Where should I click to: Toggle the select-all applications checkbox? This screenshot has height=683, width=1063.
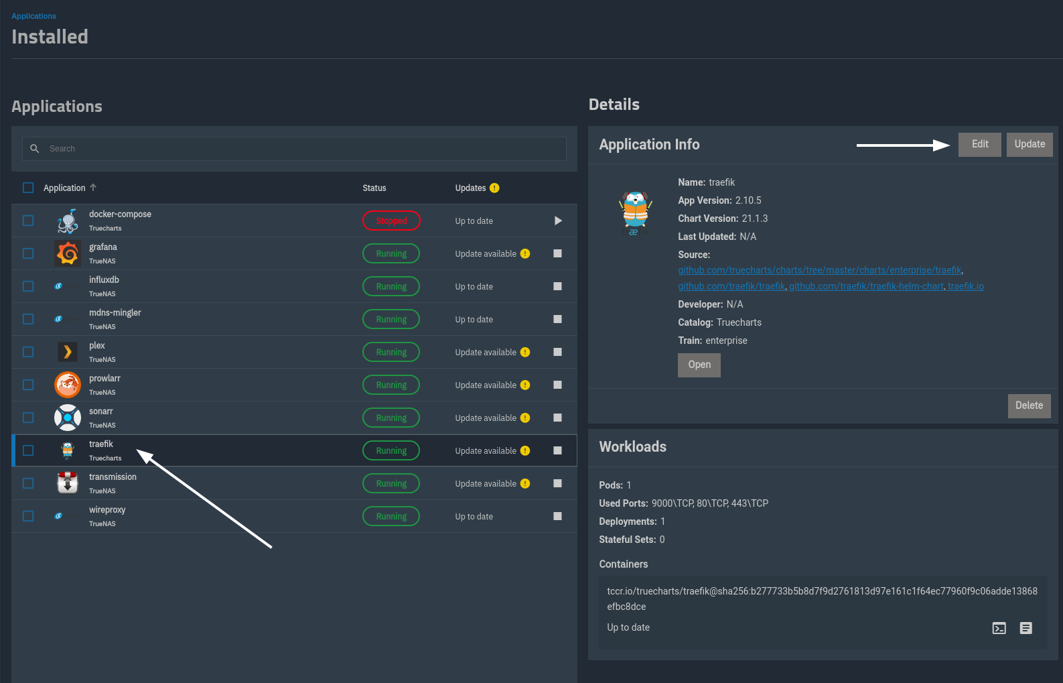click(28, 188)
